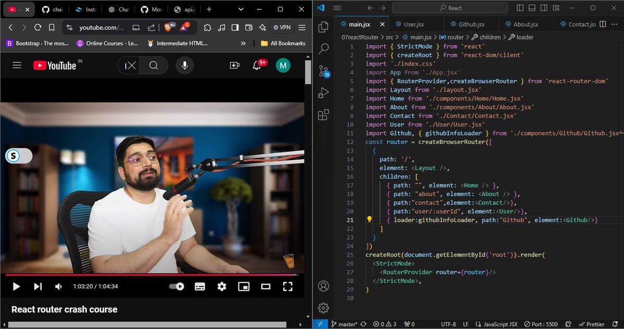Open Brave Leo AI sparkle icon
The width and height of the screenshot is (624, 329).
[262, 28]
